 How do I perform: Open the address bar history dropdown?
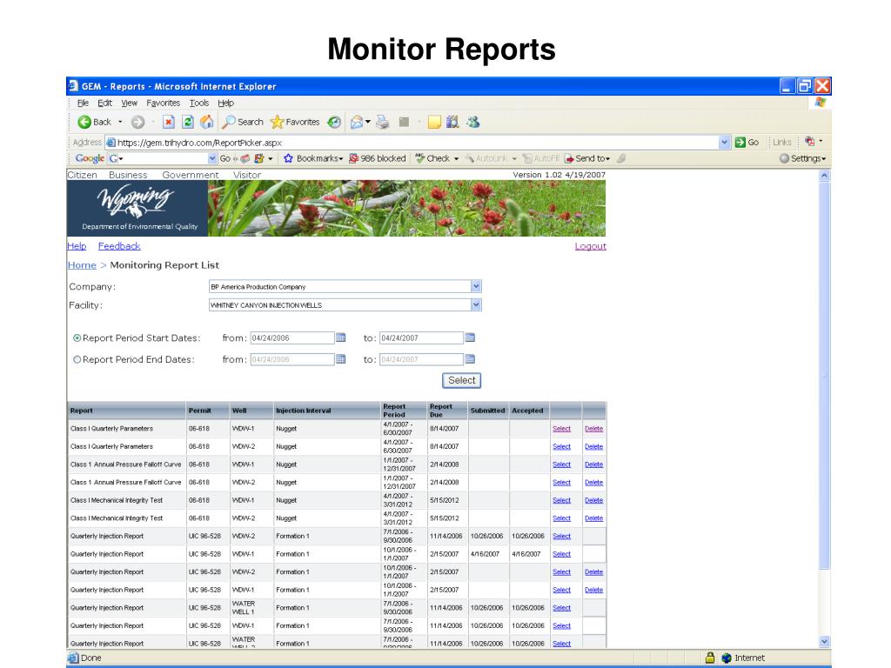coord(724,143)
